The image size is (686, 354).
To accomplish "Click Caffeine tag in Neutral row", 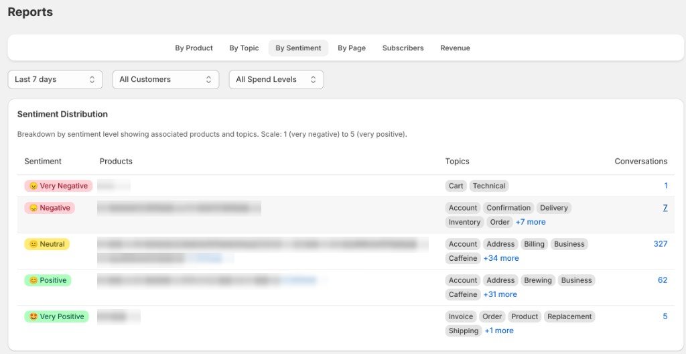I will pos(463,259).
